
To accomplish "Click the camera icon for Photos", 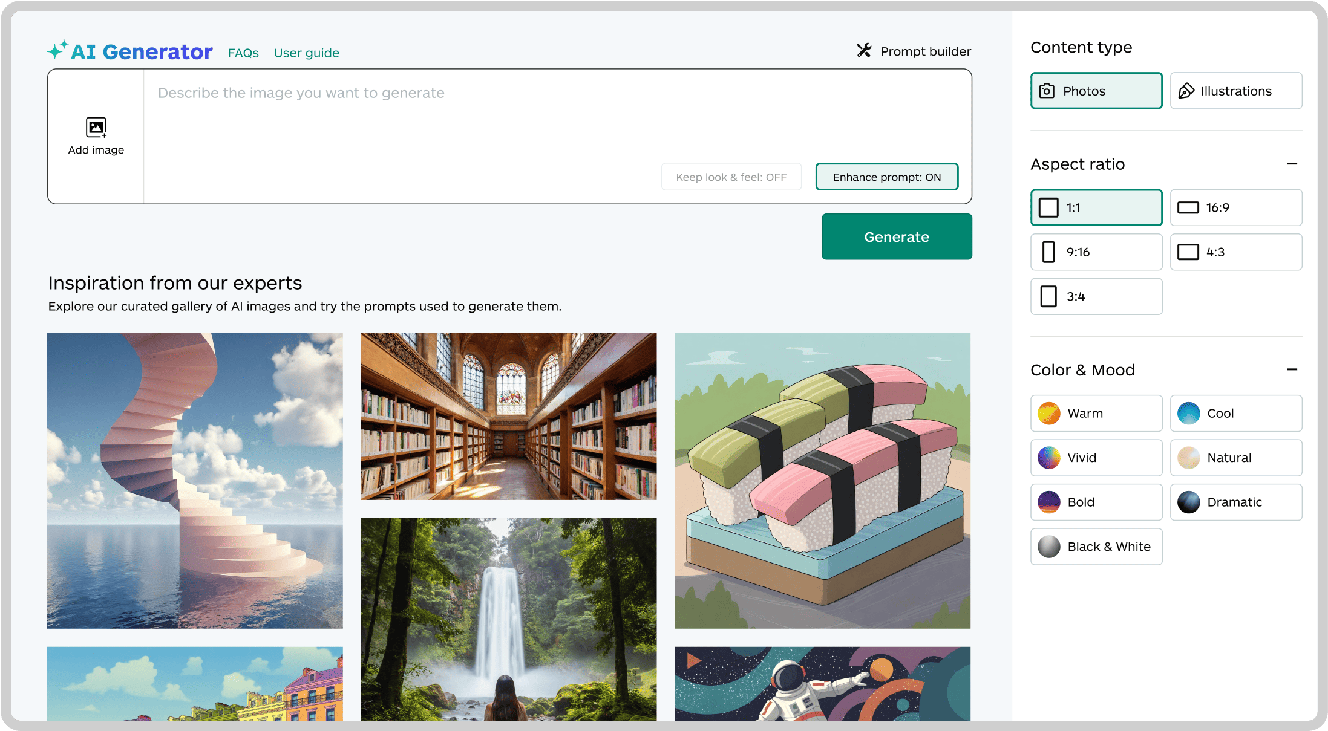I will coord(1047,91).
